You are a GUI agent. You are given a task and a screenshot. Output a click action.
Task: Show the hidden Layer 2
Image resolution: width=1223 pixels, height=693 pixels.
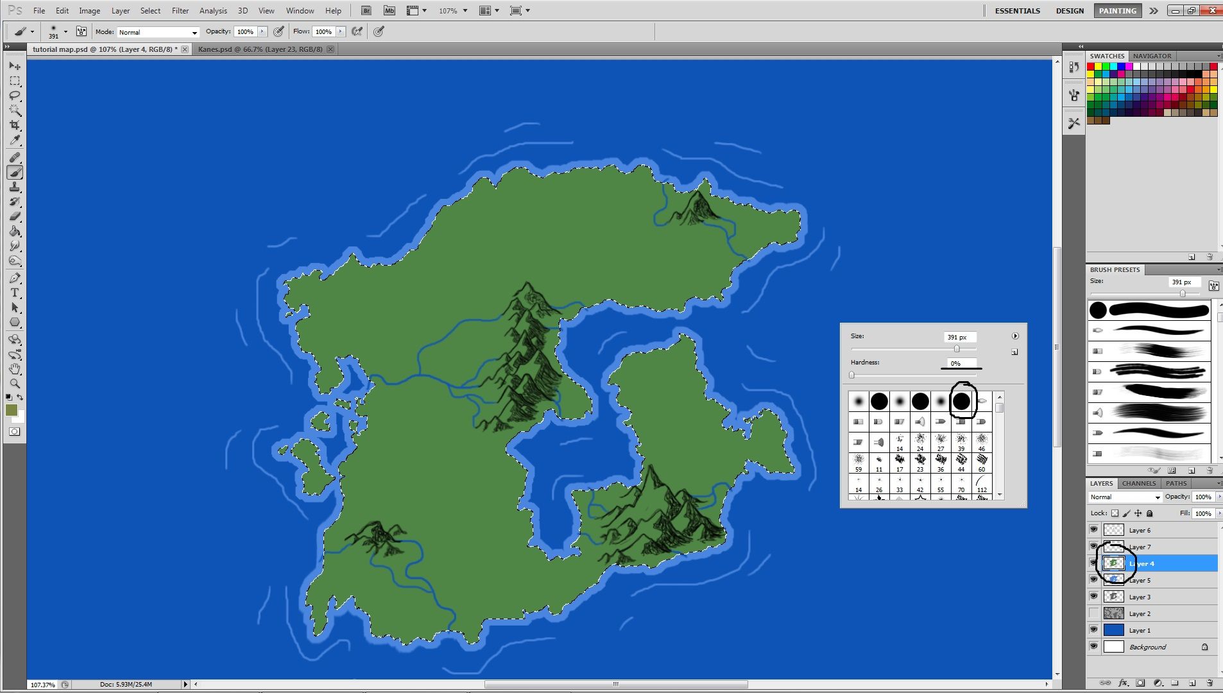coord(1094,613)
